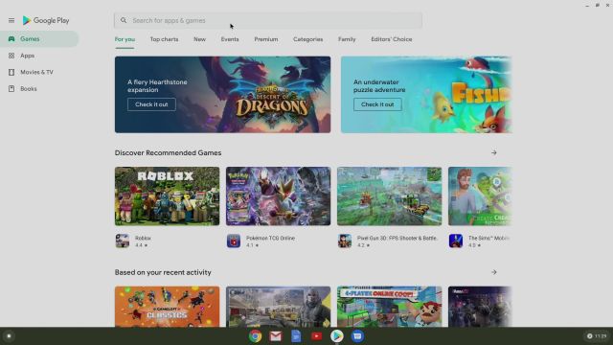Open the Roblox banner thumbnail

(167, 195)
